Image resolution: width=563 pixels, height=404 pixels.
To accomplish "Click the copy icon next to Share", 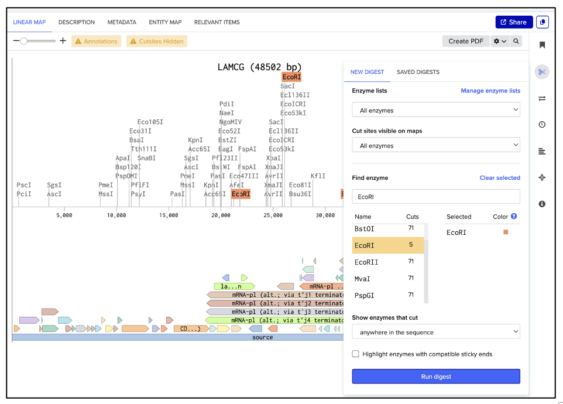I will tap(543, 22).
